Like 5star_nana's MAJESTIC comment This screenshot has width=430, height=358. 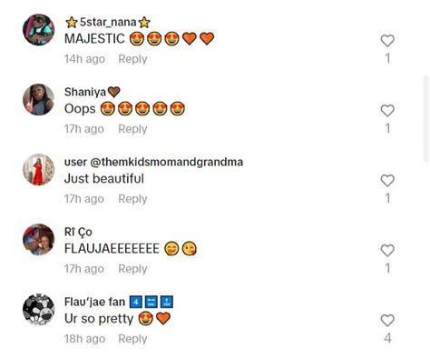point(387,41)
